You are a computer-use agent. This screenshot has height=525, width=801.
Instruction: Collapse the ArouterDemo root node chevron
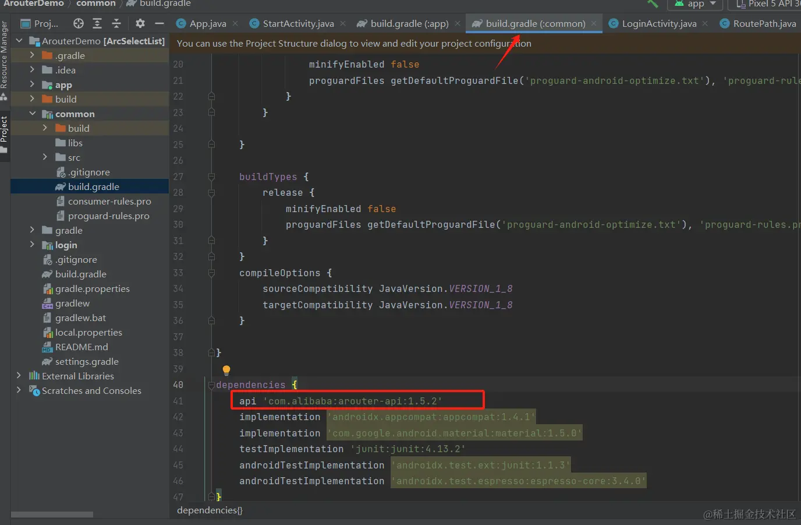[19, 41]
